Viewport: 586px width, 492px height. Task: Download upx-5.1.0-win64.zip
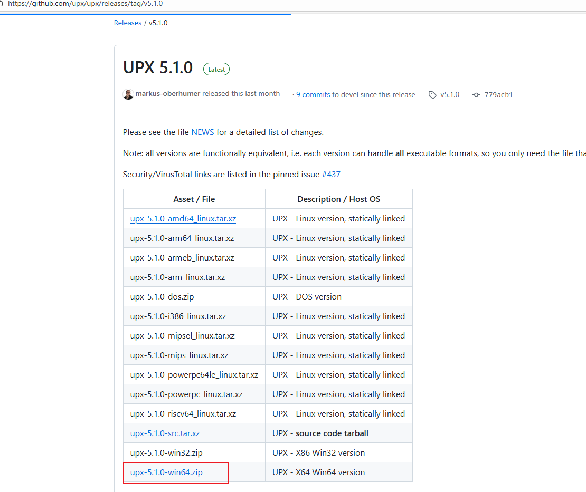coord(166,472)
